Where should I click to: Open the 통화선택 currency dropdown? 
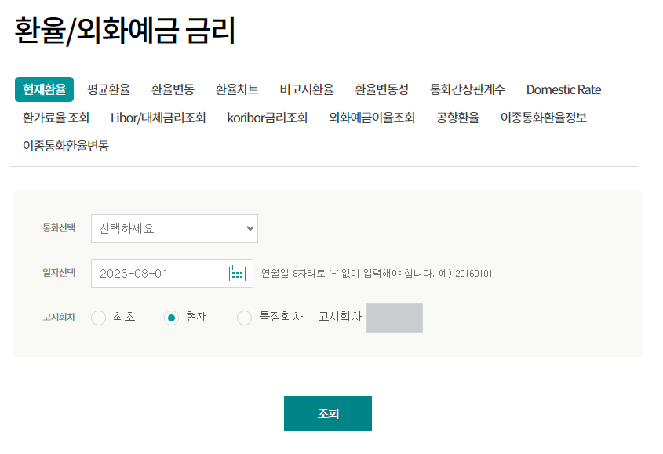pyautogui.click(x=174, y=229)
